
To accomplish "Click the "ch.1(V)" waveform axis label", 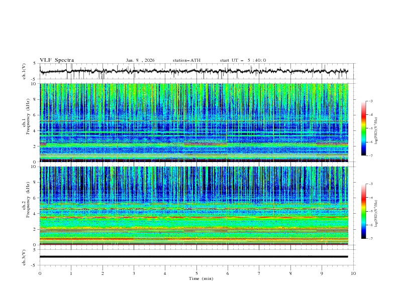I will tap(24, 71).
